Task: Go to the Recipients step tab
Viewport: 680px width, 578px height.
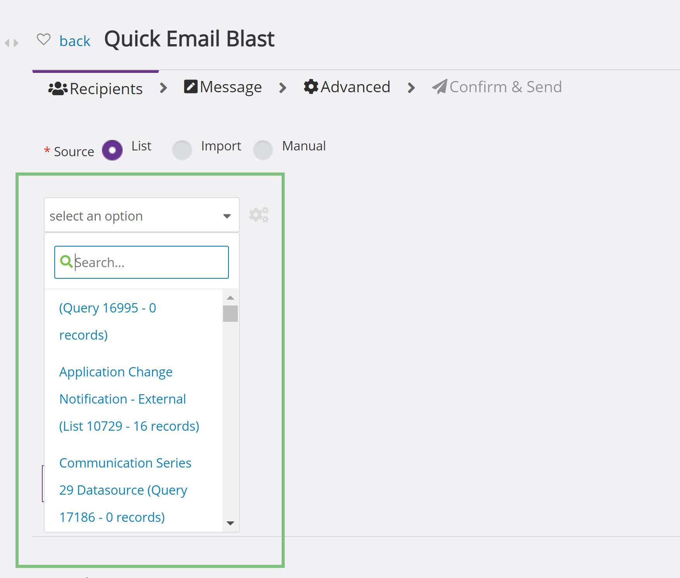Action: pos(95,89)
